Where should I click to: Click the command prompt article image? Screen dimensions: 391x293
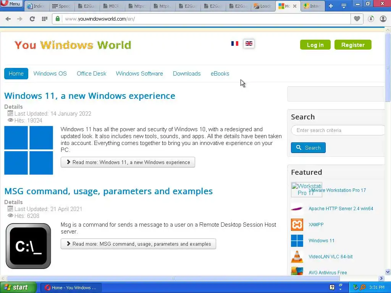(28, 246)
